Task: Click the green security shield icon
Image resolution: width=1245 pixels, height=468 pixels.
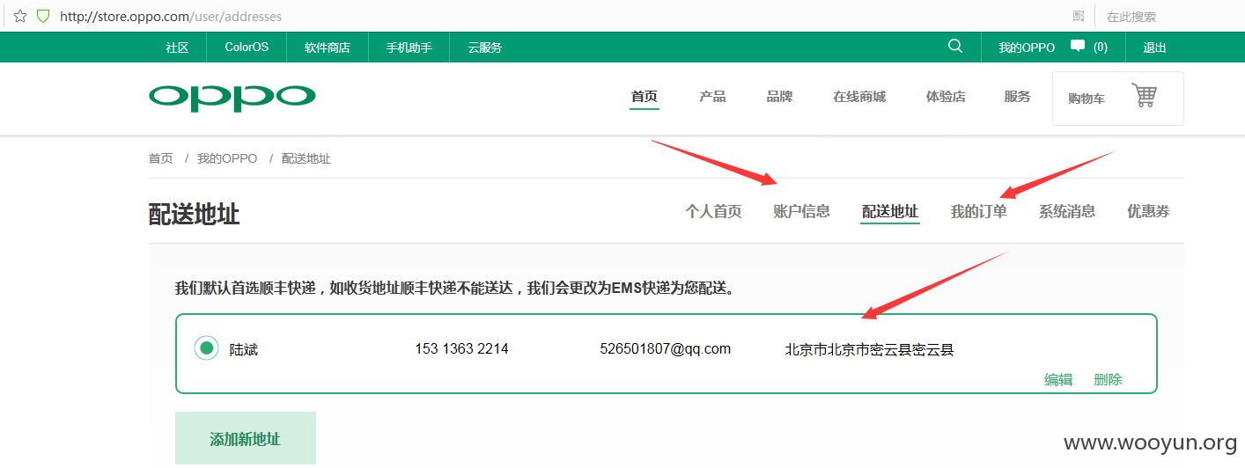Action: point(43,16)
